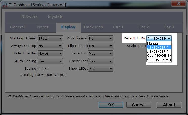Switch to the Network tab
This screenshot has height=115, width=188.
coord(30,16)
